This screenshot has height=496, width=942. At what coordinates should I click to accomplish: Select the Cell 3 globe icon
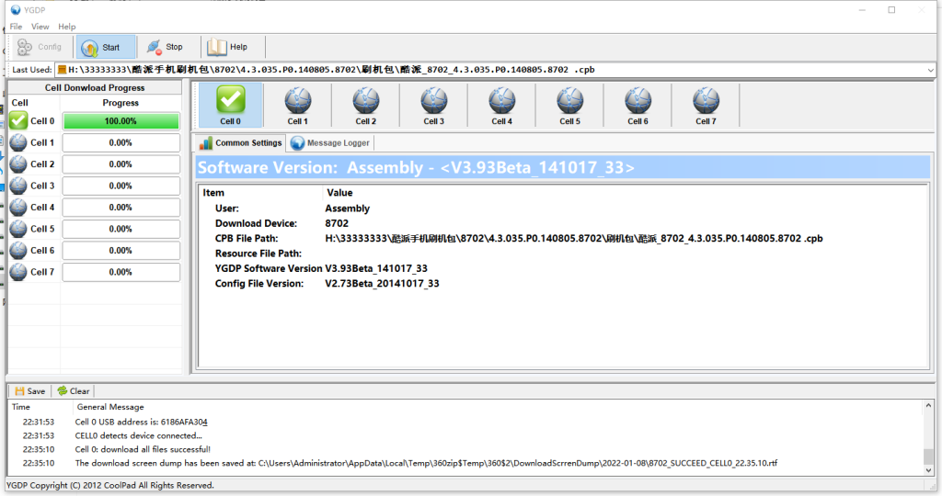(x=434, y=99)
